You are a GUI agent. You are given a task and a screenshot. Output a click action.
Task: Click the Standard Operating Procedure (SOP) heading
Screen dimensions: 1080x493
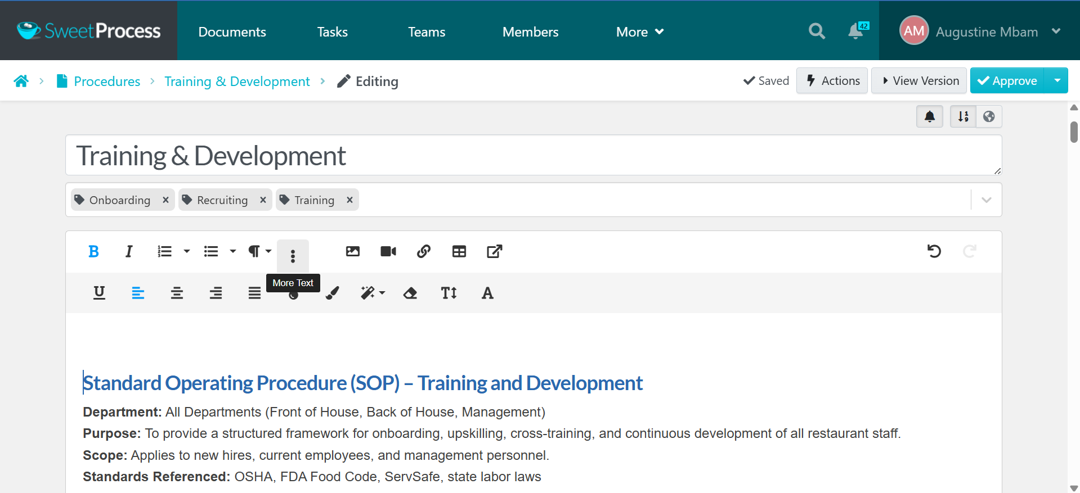tap(362, 383)
